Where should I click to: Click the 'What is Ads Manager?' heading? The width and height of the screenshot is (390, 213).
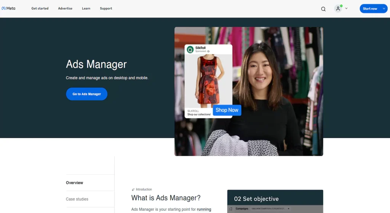[x=166, y=198]
